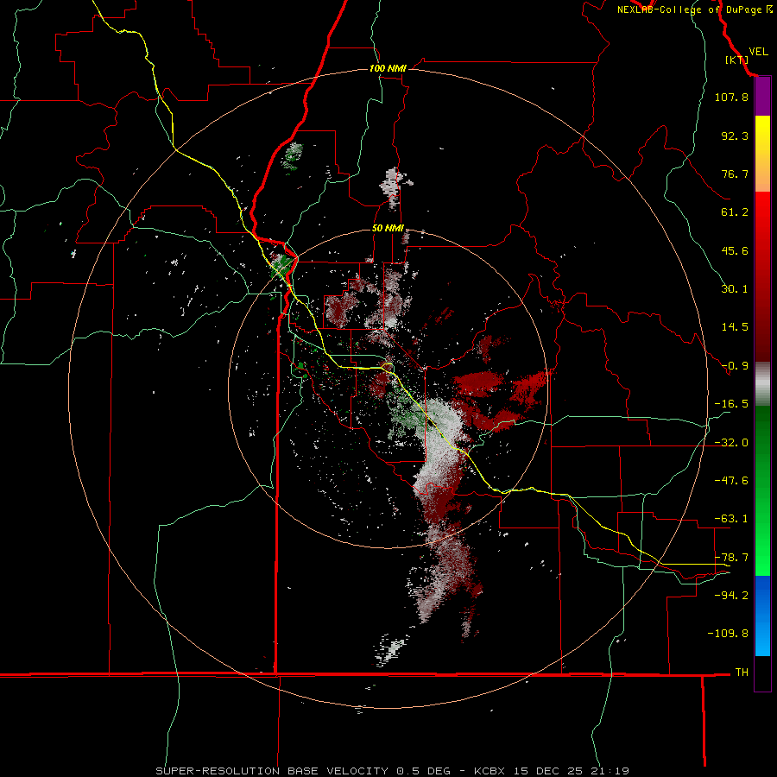The image size is (777, 777).
Task: Select the -78.7 legend value
Action: click(x=731, y=558)
